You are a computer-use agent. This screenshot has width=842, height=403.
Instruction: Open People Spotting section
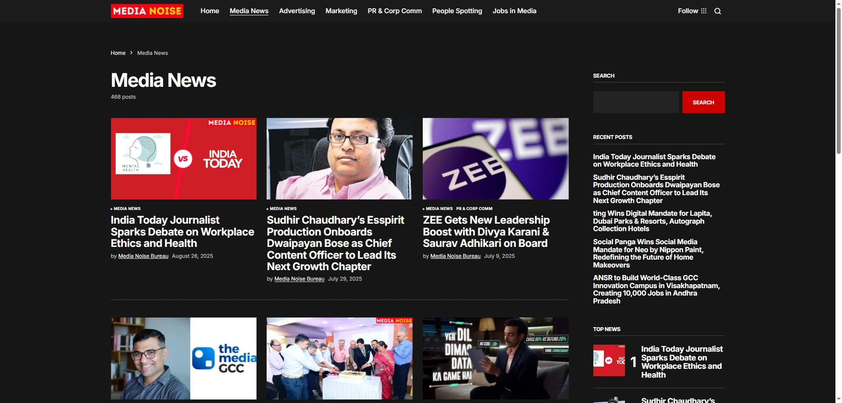(x=457, y=11)
